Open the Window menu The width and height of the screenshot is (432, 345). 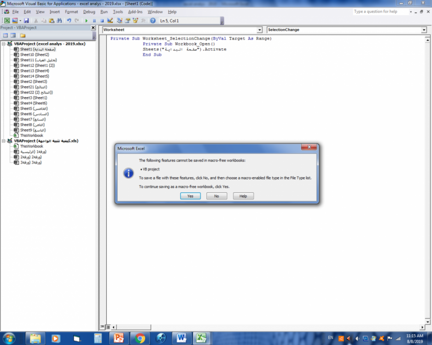coord(155,12)
